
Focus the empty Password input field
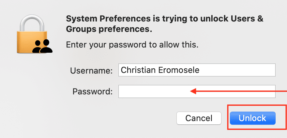(153, 92)
